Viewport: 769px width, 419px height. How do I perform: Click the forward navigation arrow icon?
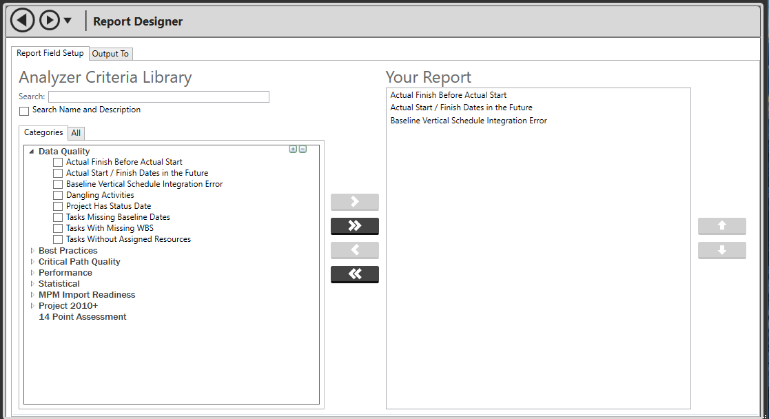[49, 21]
